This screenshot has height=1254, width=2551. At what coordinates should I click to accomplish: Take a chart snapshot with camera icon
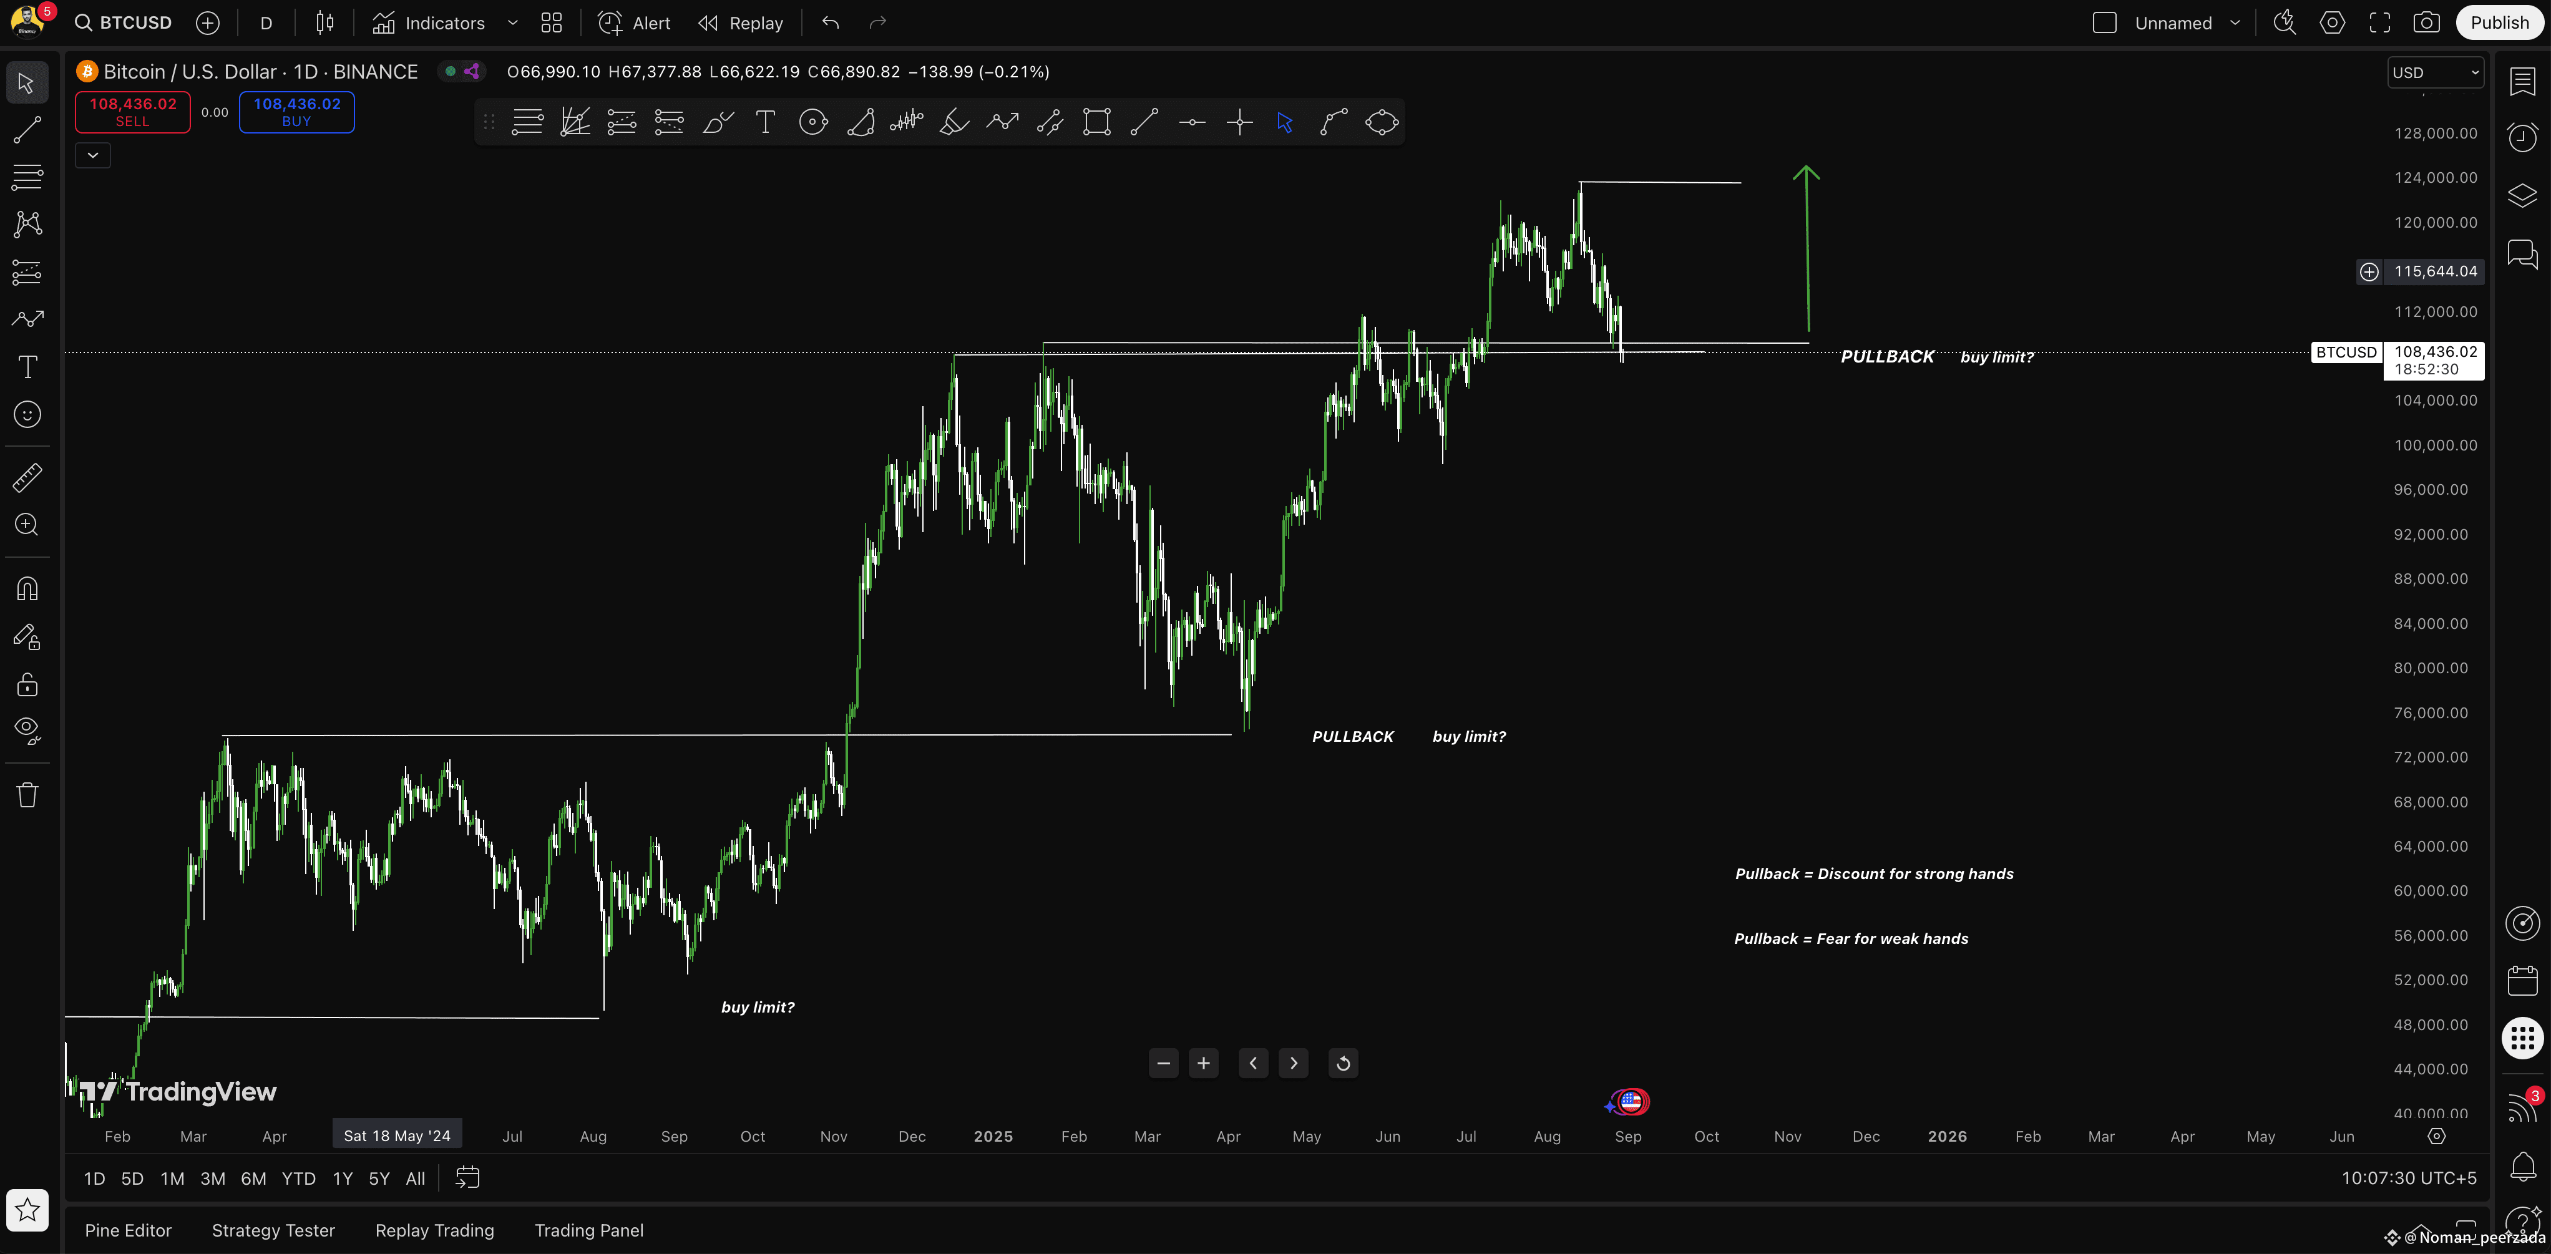pos(2426,22)
